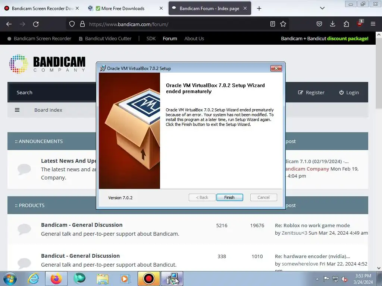382x286 pixels.
Task: Open Windows Explorer folder on taskbar
Action: [x=103, y=279]
